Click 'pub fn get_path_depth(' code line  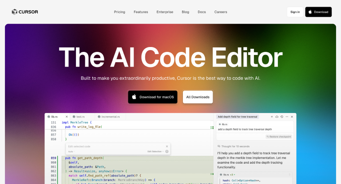pos(84,158)
